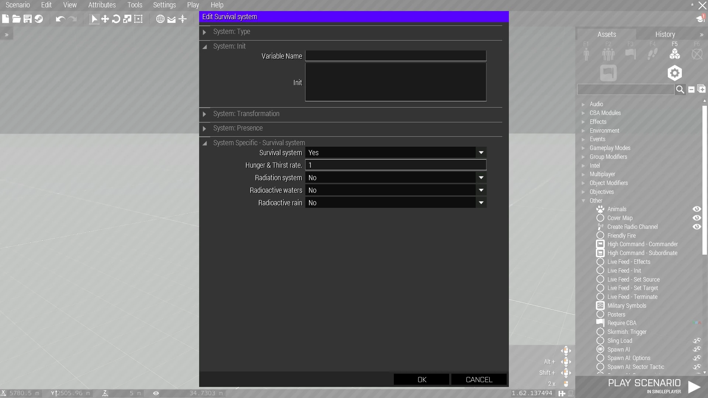
Task: Toggle visibility eye for Animals module
Action: click(697, 209)
